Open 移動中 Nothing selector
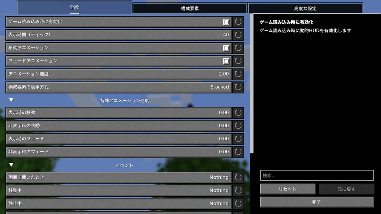Image resolution: width=381 pixels, height=214 pixels. pos(219,191)
